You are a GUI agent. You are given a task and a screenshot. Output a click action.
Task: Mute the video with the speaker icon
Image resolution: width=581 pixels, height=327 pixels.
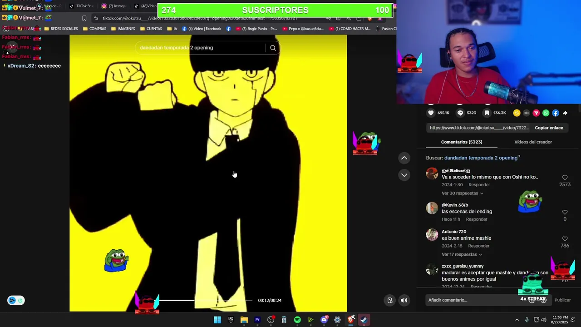point(404,300)
